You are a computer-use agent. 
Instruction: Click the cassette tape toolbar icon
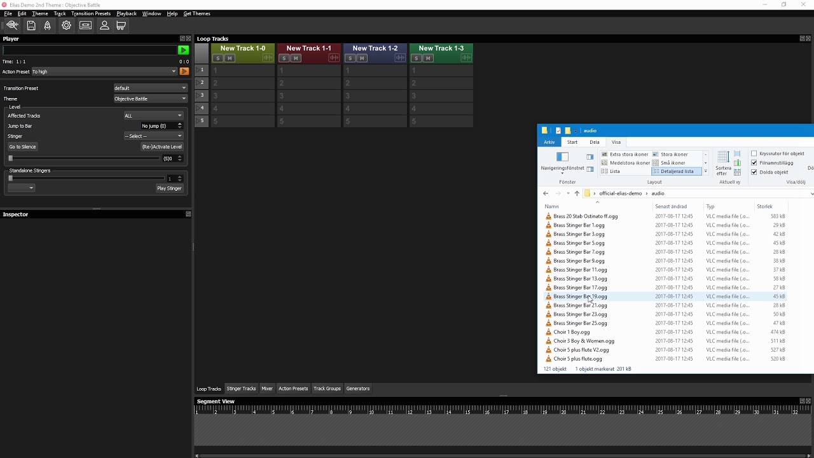pyautogui.click(x=86, y=25)
